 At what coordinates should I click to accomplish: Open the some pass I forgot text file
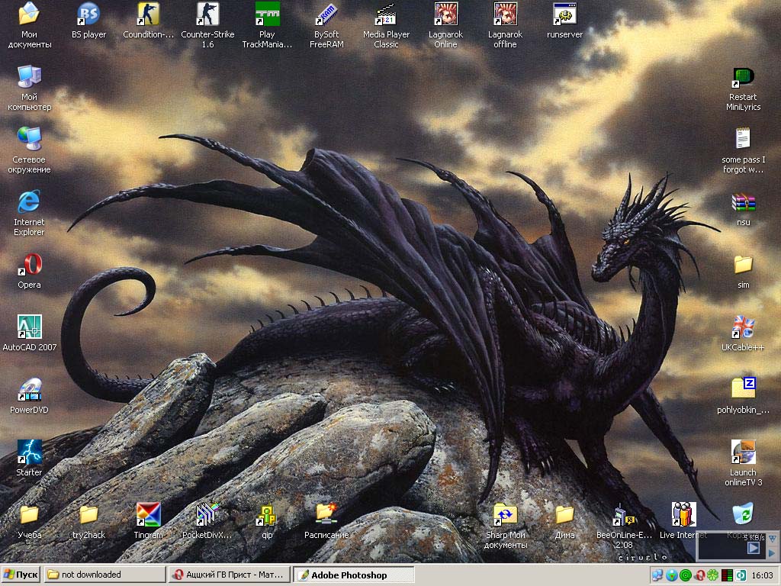[743, 150]
